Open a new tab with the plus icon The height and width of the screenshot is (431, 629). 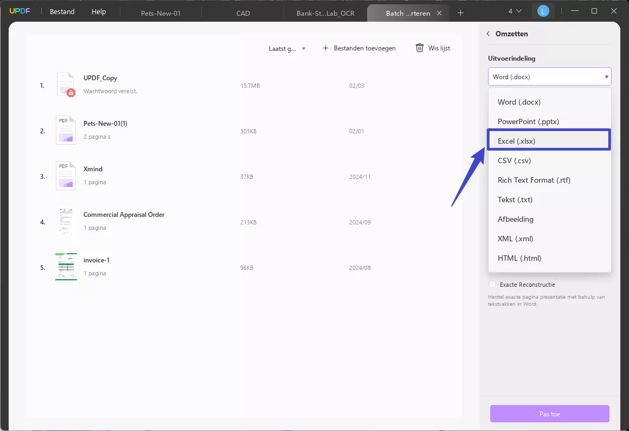[x=460, y=12]
